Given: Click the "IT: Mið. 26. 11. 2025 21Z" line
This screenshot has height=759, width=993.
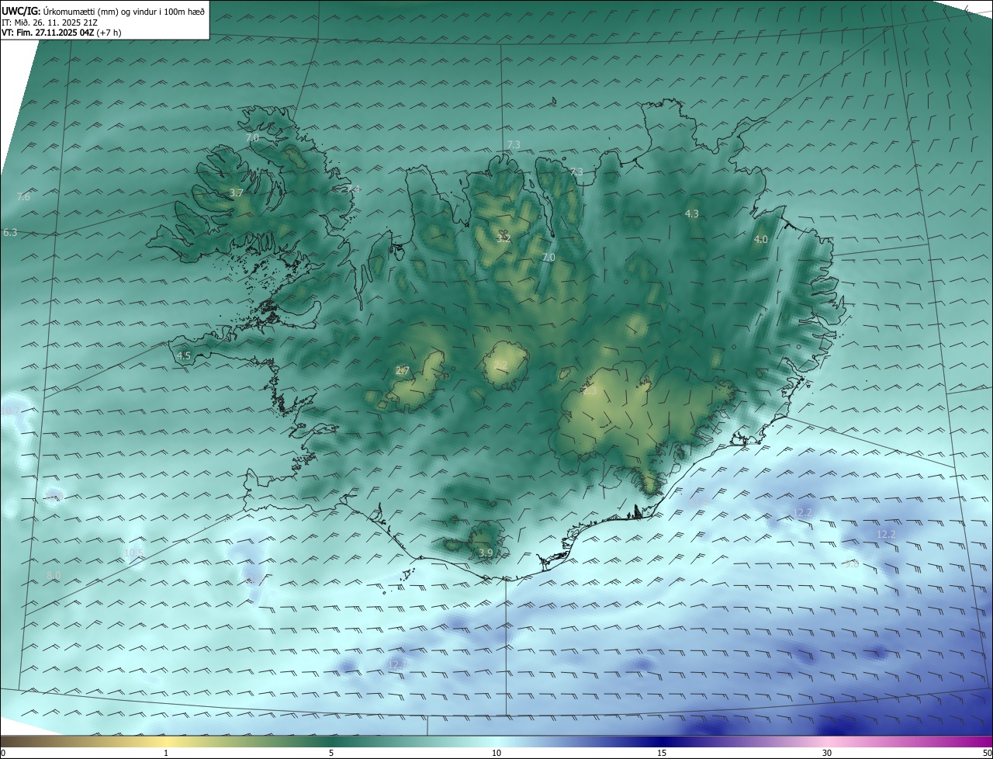Looking at the screenshot, I should pos(50,23).
